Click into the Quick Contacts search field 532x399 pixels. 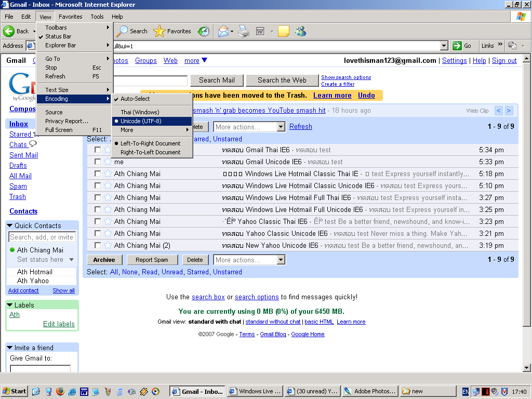tap(42, 237)
